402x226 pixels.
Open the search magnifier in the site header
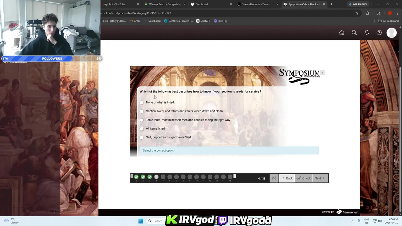354,33
